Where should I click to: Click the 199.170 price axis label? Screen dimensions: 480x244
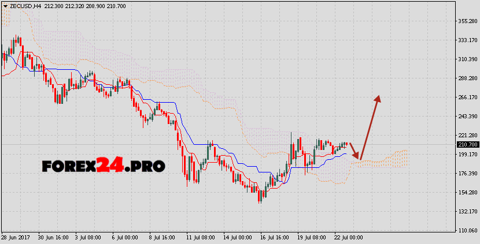coord(467,155)
